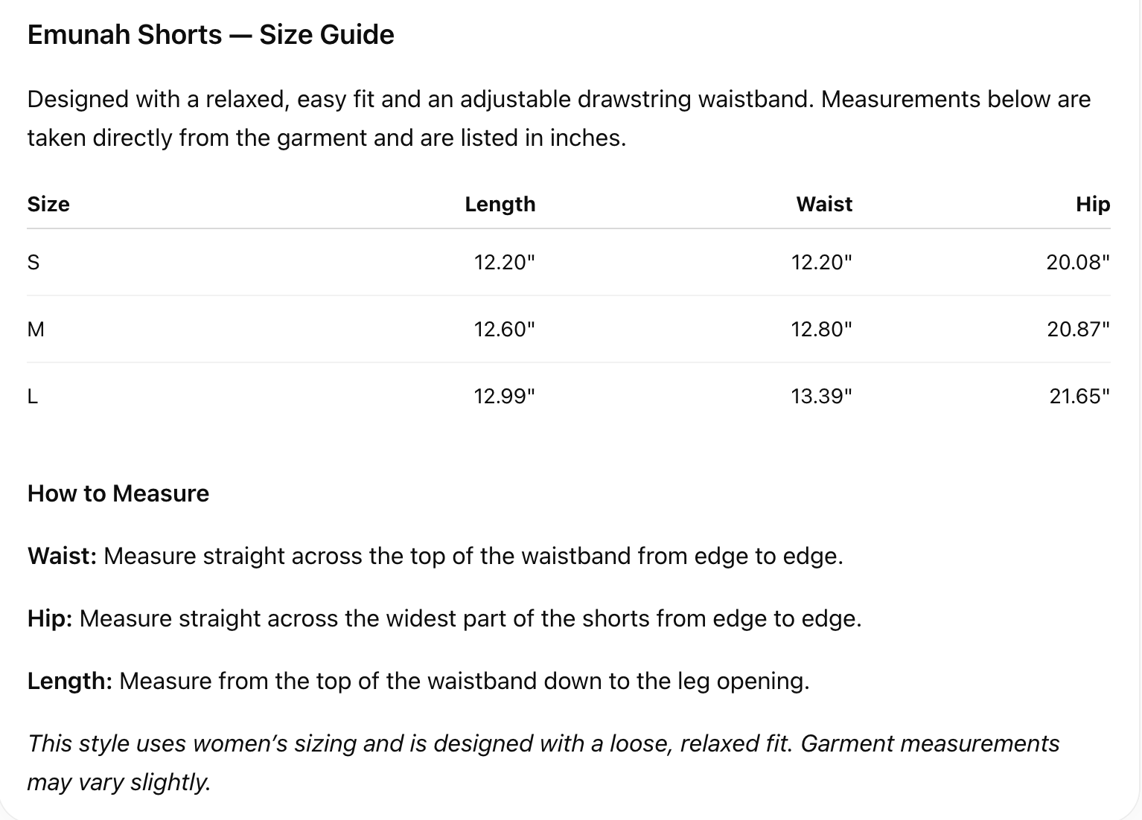This screenshot has height=820, width=1142.
Task: Click the 20.08" hip value for S
Action: [x=1078, y=262]
